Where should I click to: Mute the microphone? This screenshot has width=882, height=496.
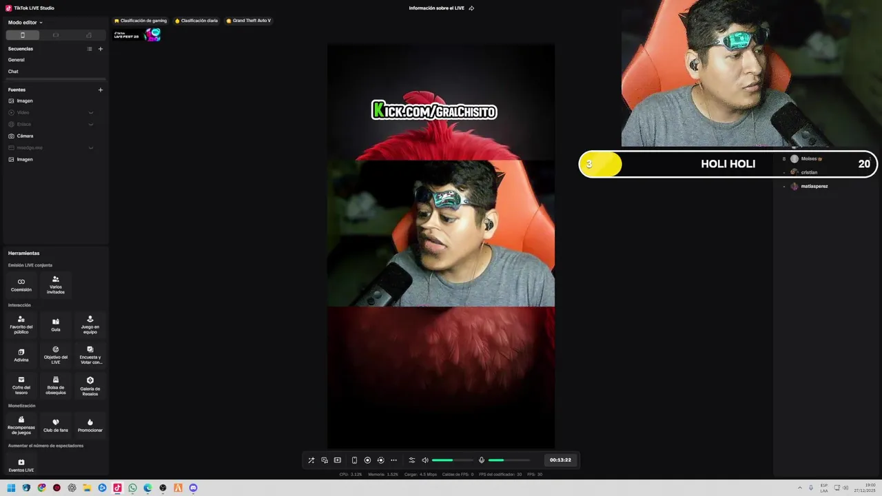tap(482, 460)
